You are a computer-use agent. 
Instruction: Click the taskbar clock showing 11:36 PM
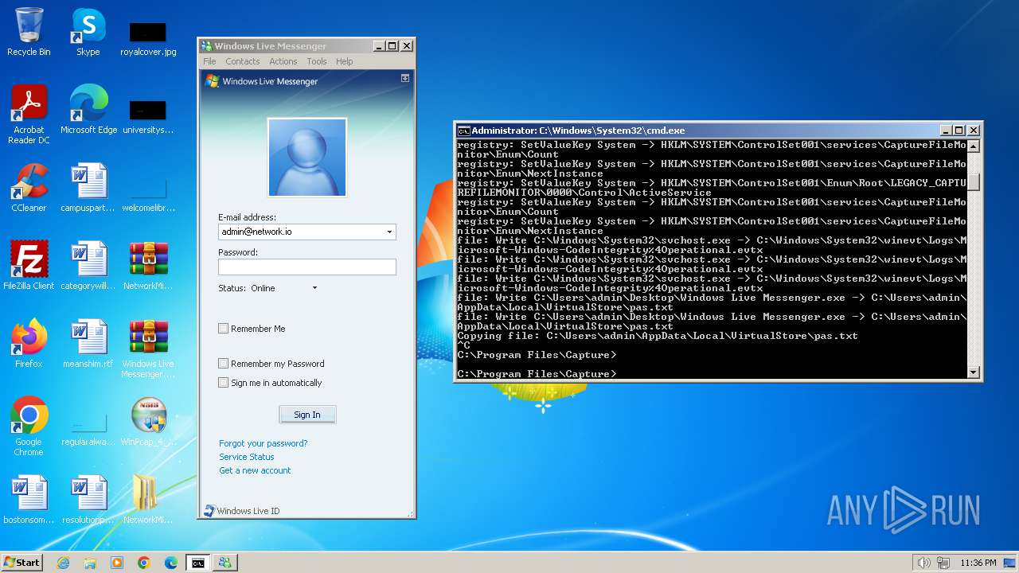point(978,563)
